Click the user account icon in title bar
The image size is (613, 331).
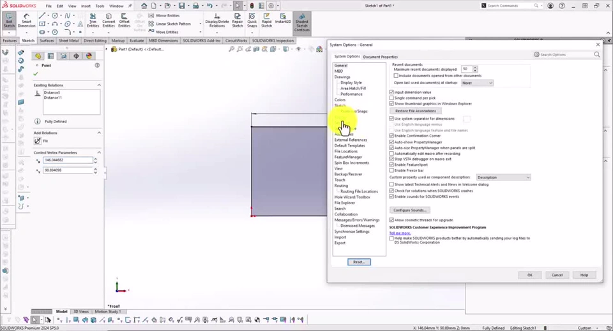click(x=550, y=6)
